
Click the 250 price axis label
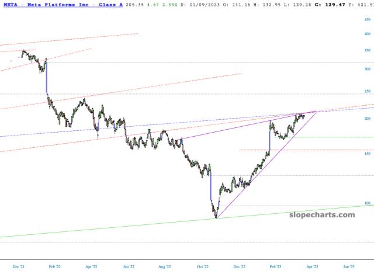point(367,91)
